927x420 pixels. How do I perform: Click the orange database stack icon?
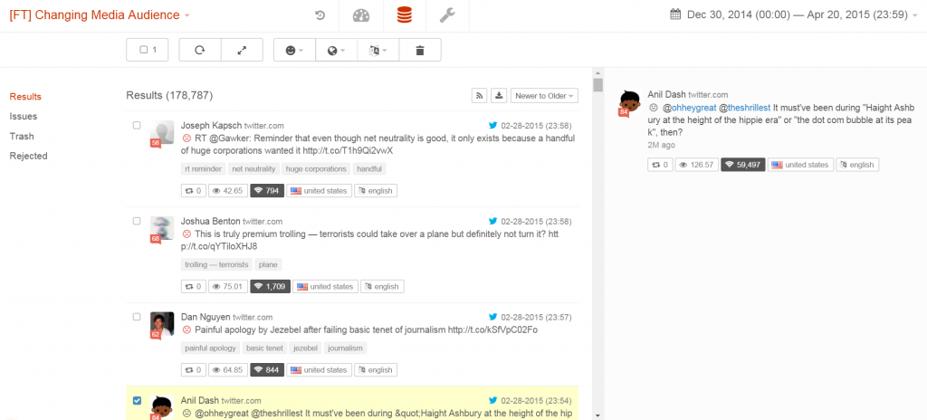(405, 15)
